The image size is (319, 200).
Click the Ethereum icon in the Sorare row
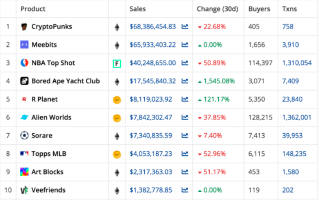coord(117,136)
